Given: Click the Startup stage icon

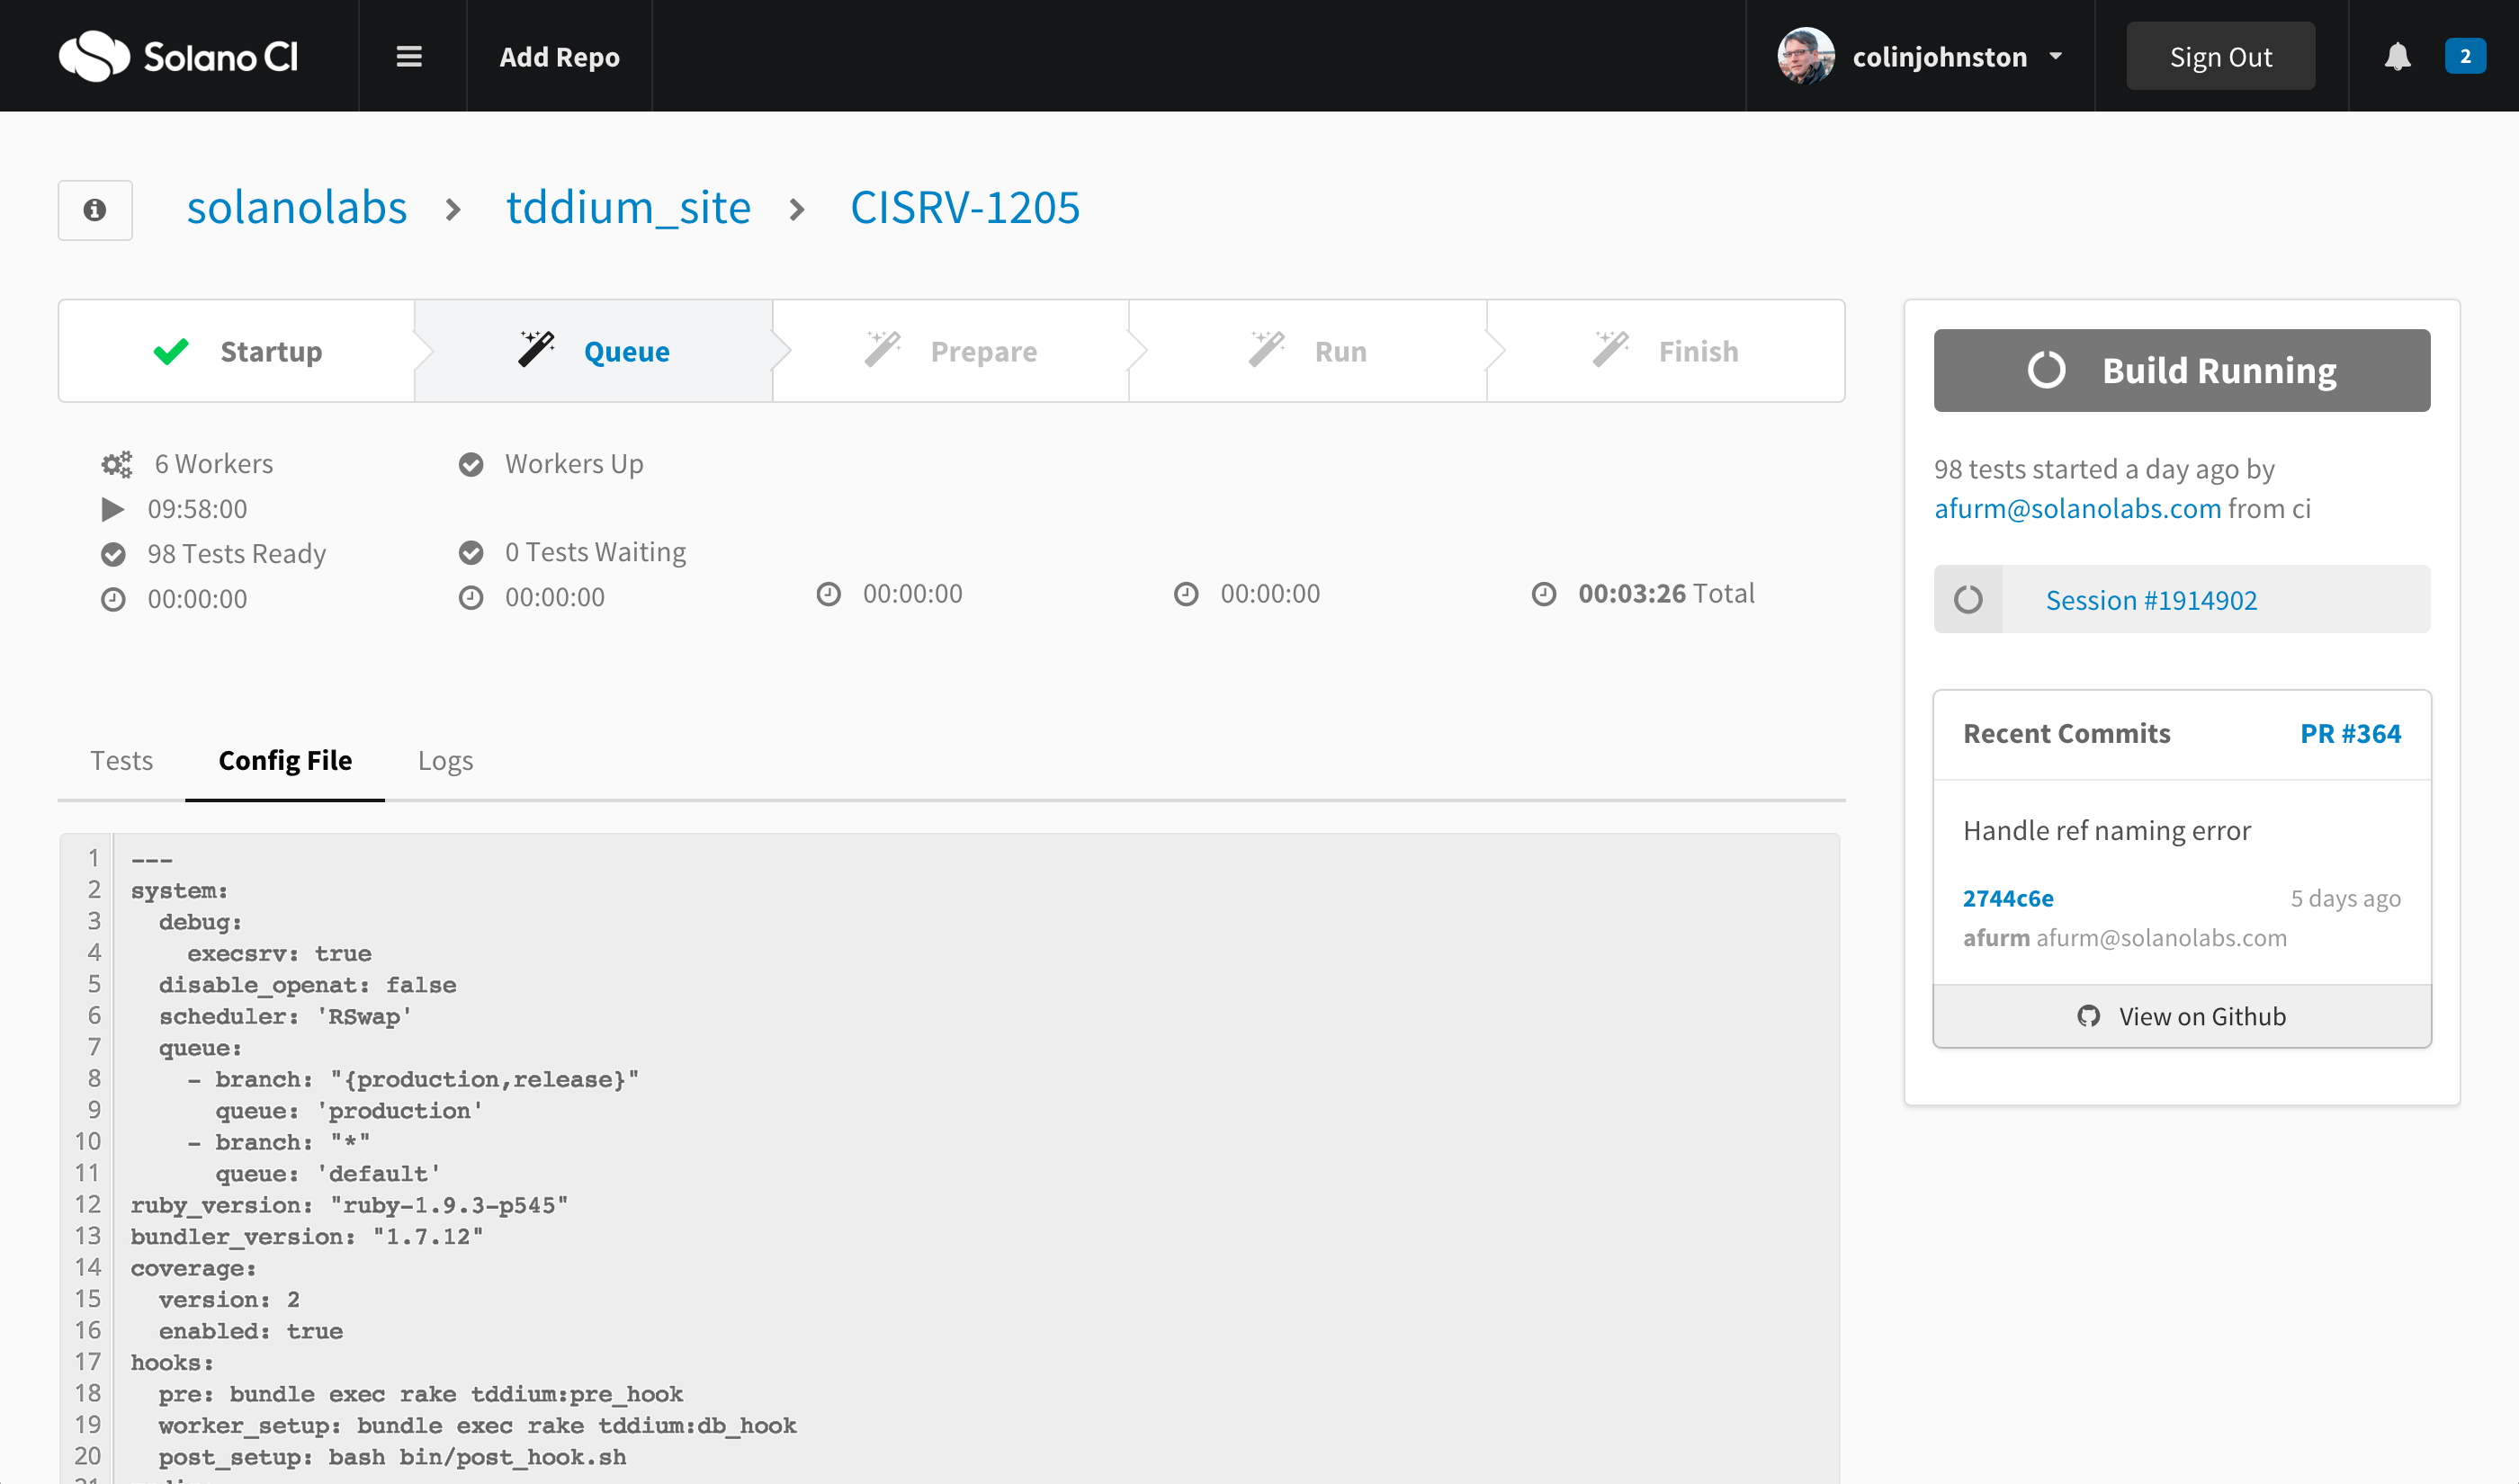Looking at the screenshot, I should [171, 352].
